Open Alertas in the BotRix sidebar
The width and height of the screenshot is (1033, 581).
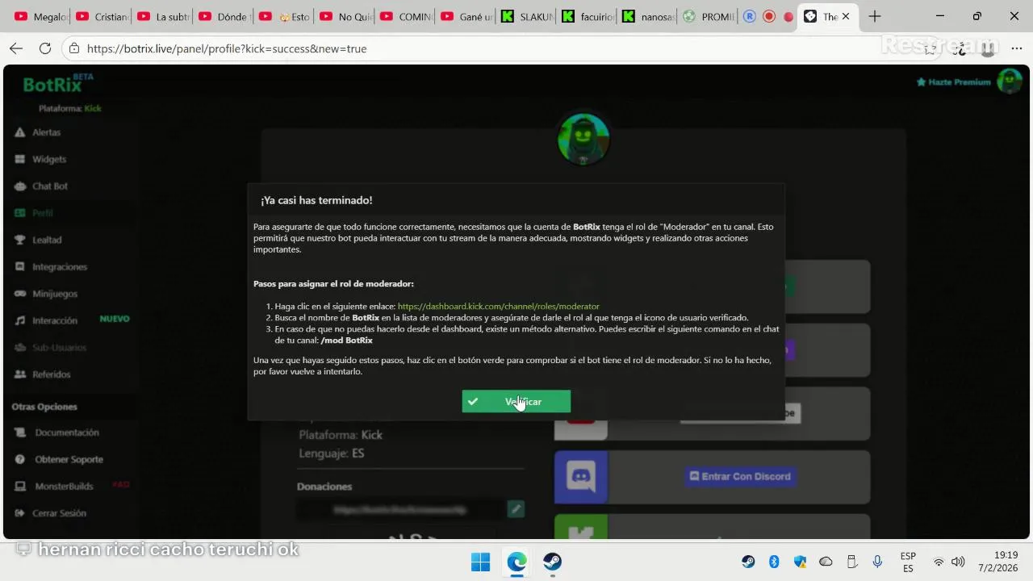pyautogui.click(x=46, y=132)
